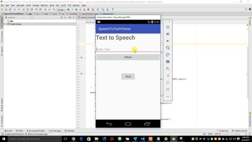252x142 pixels.
Task: Open Edge from the taskbar
Action: [x=81, y=139]
